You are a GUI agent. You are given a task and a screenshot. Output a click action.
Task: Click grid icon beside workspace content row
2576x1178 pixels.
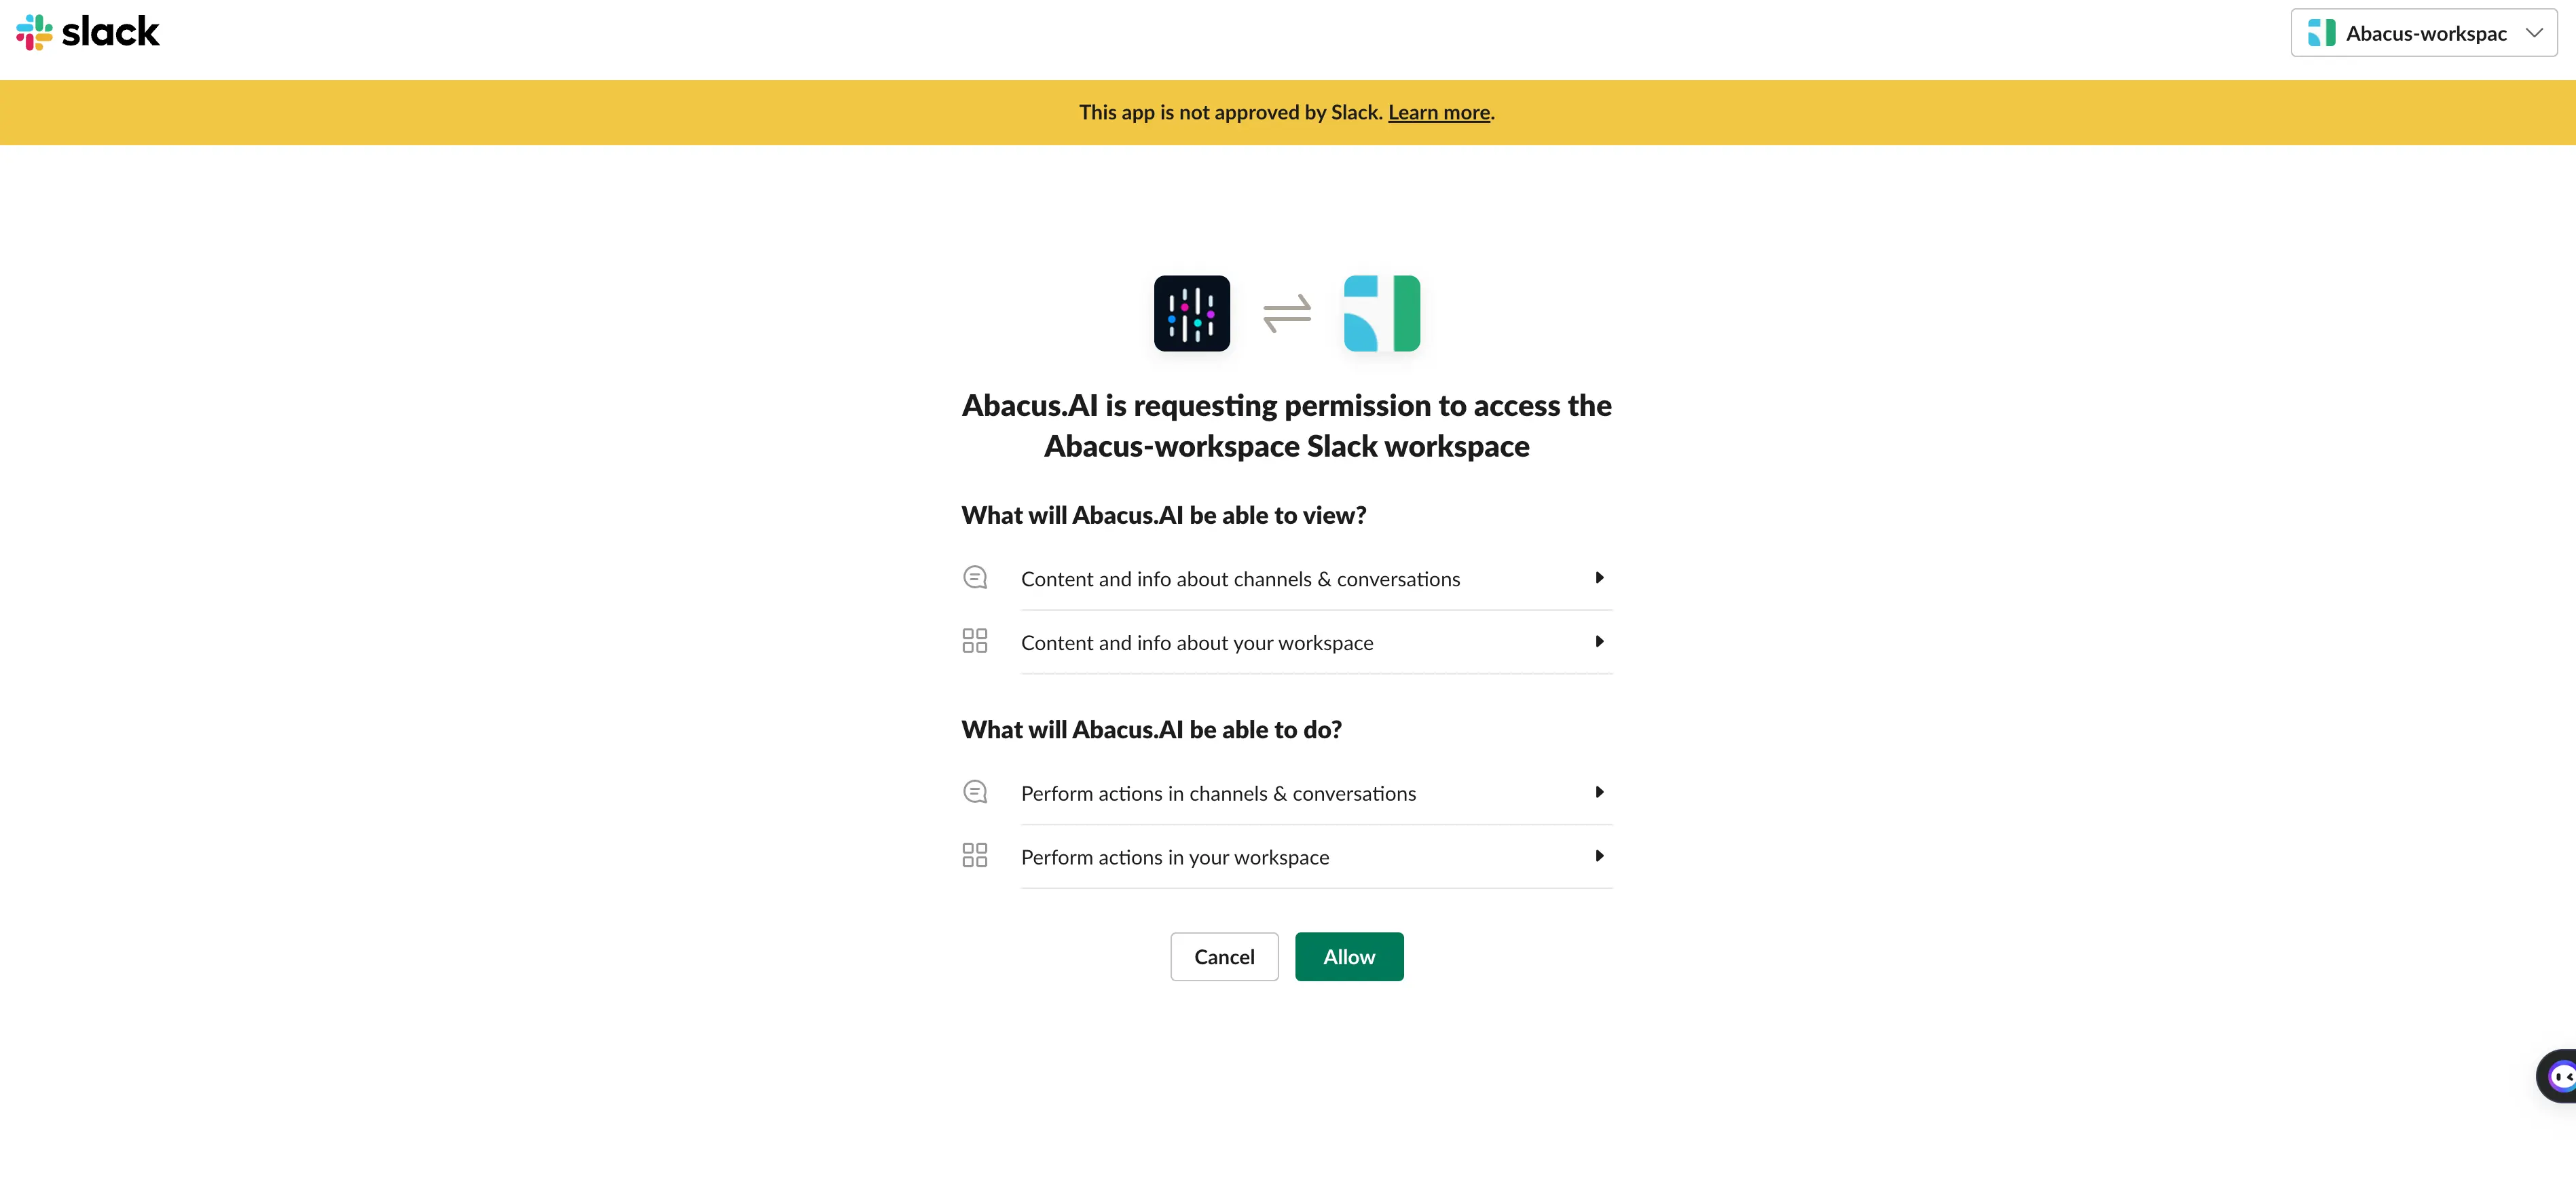pos(974,641)
